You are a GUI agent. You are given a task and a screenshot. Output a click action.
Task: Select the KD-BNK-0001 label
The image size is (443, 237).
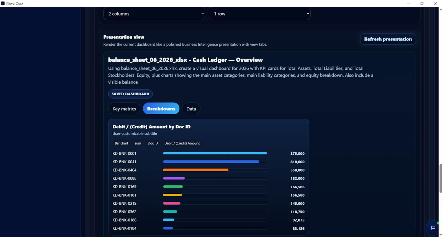click(124, 153)
